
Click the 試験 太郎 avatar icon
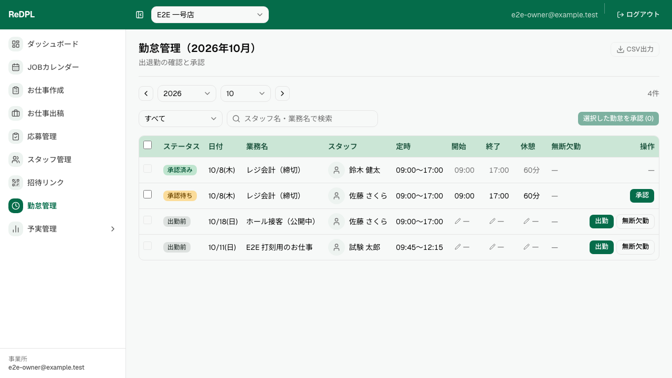coord(337,247)
